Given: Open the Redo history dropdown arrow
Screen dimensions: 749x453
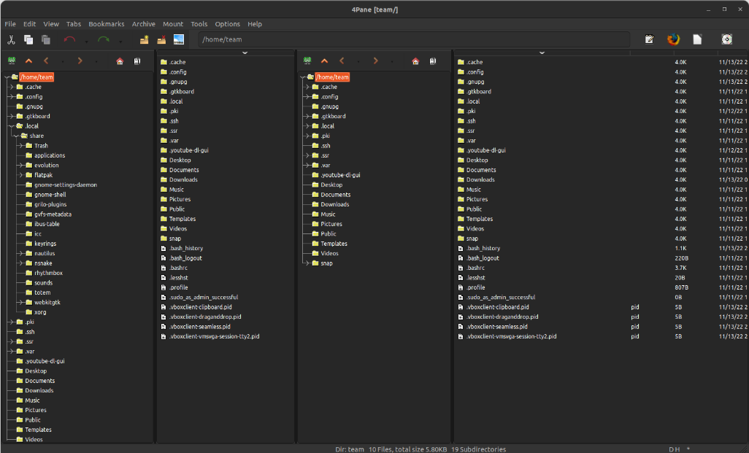Looking at the screenshot, I should 120,41.
